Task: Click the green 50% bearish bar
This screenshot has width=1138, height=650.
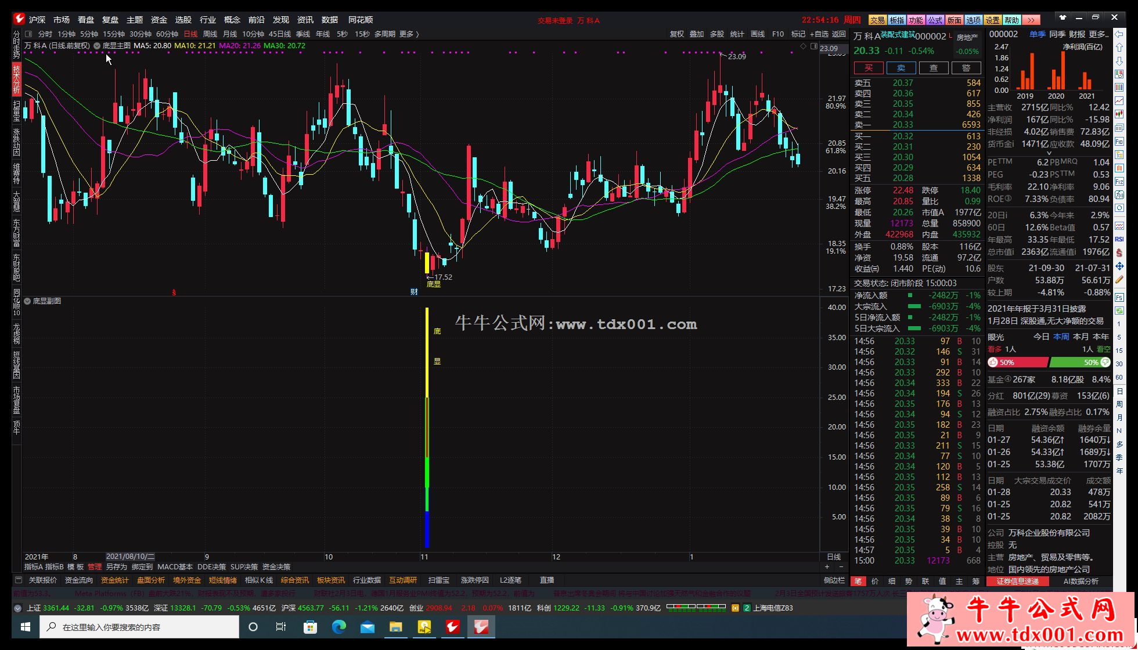Action: coord(1080,362)
